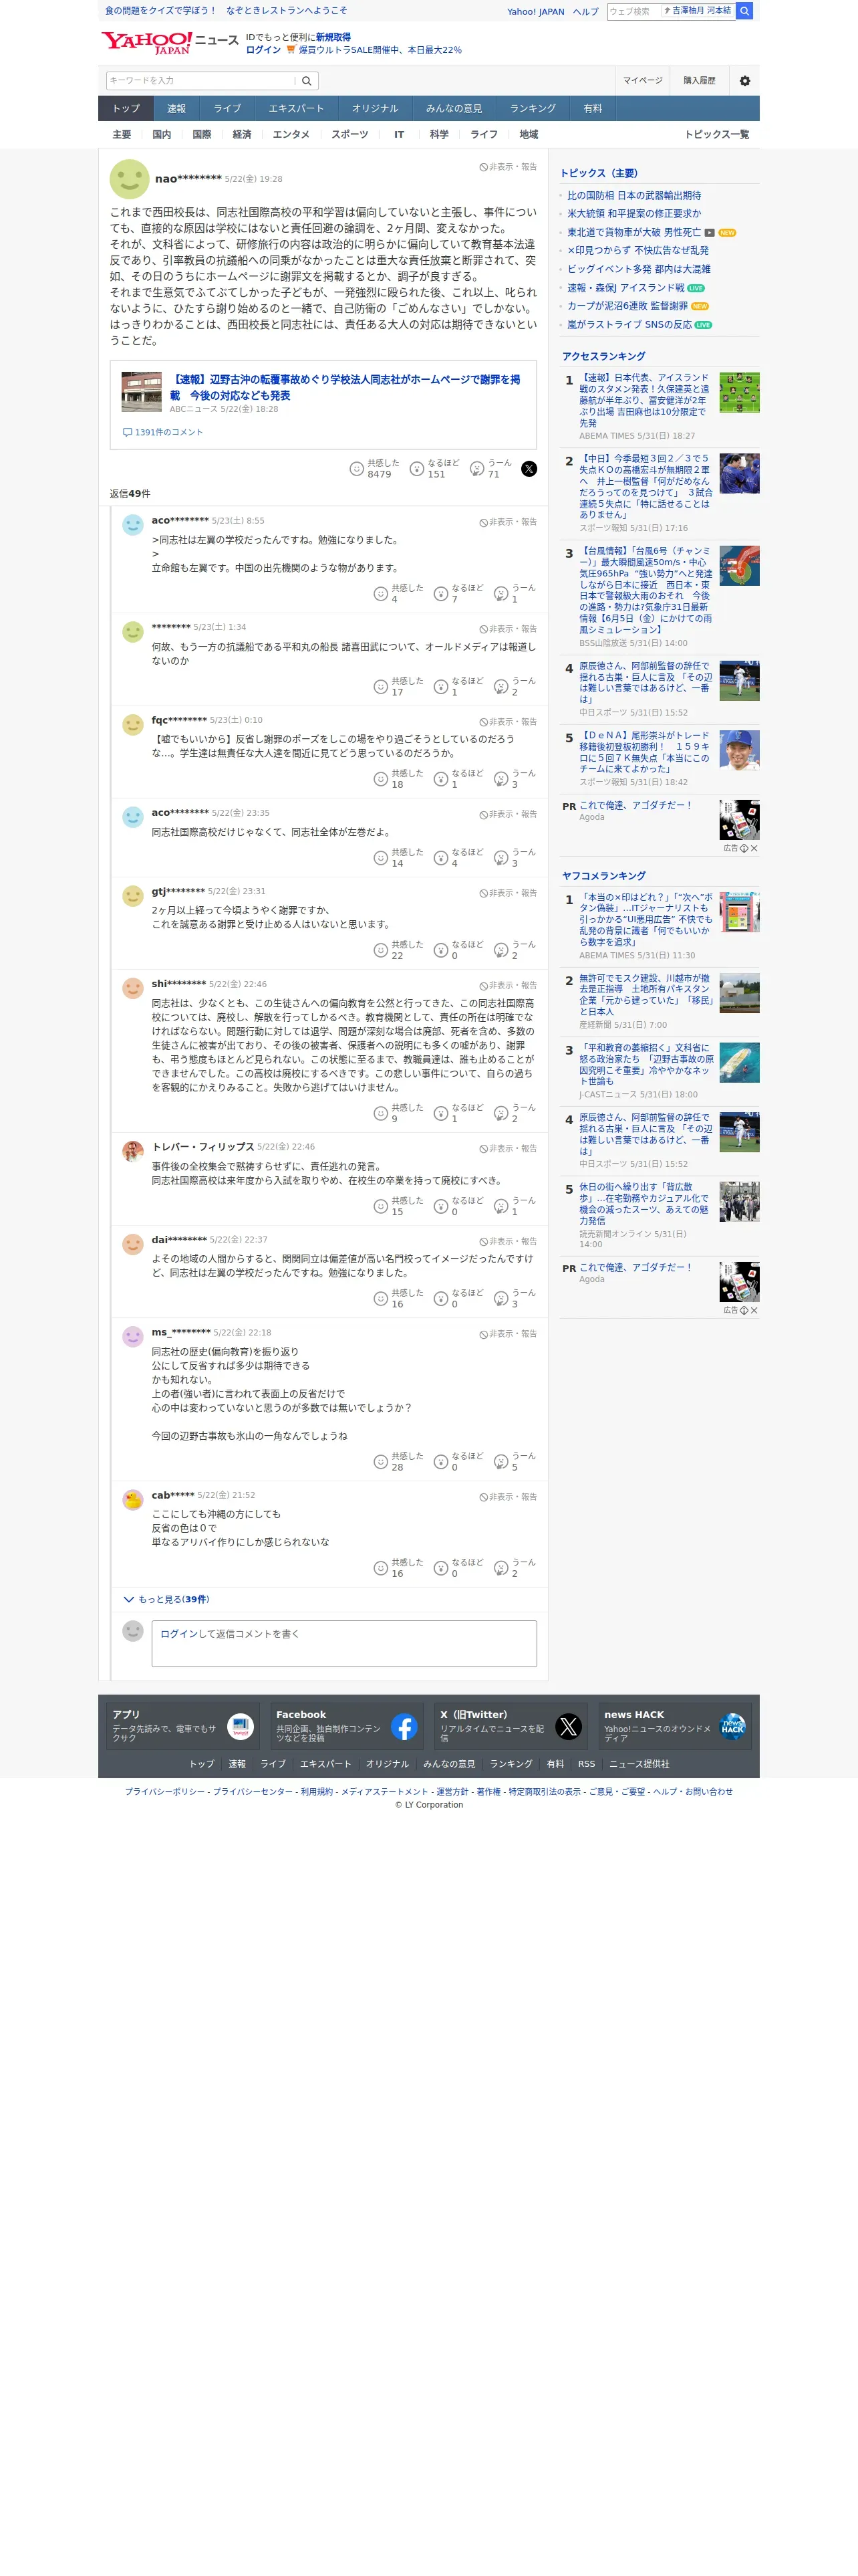Open topic カープが泥沼6連敗 監督謝罪
The width and height of the screenshot is (858, 2576).
[x=627, y=306]
